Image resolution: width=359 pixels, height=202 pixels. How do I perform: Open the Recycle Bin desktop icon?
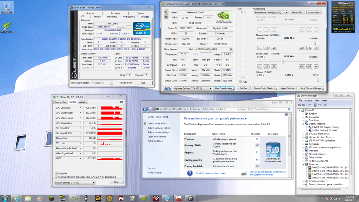pos(7,7)
